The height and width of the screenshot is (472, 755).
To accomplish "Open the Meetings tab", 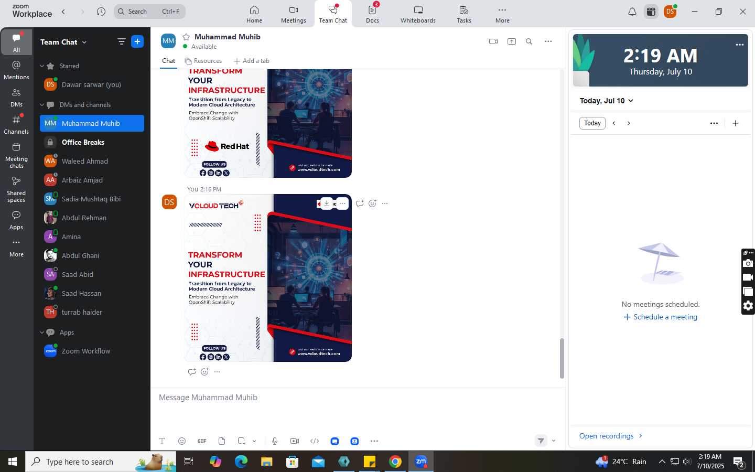I will (x=294, y=14).
